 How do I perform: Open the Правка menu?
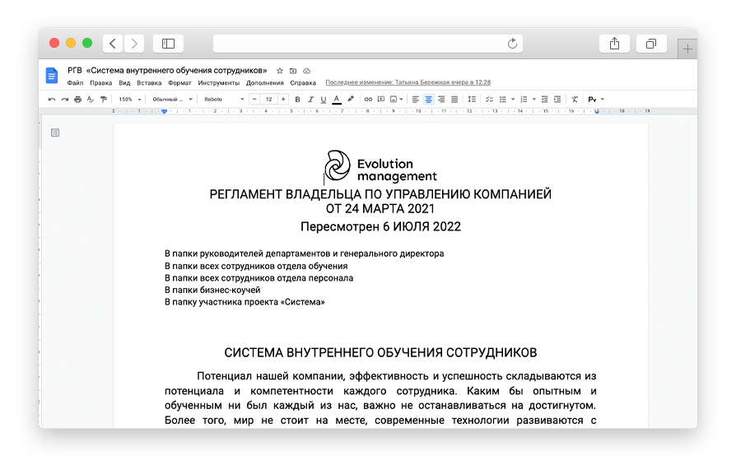coord(101,83)
